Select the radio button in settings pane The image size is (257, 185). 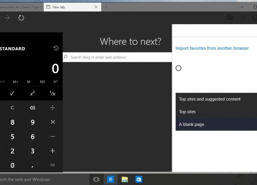[178, 68]
